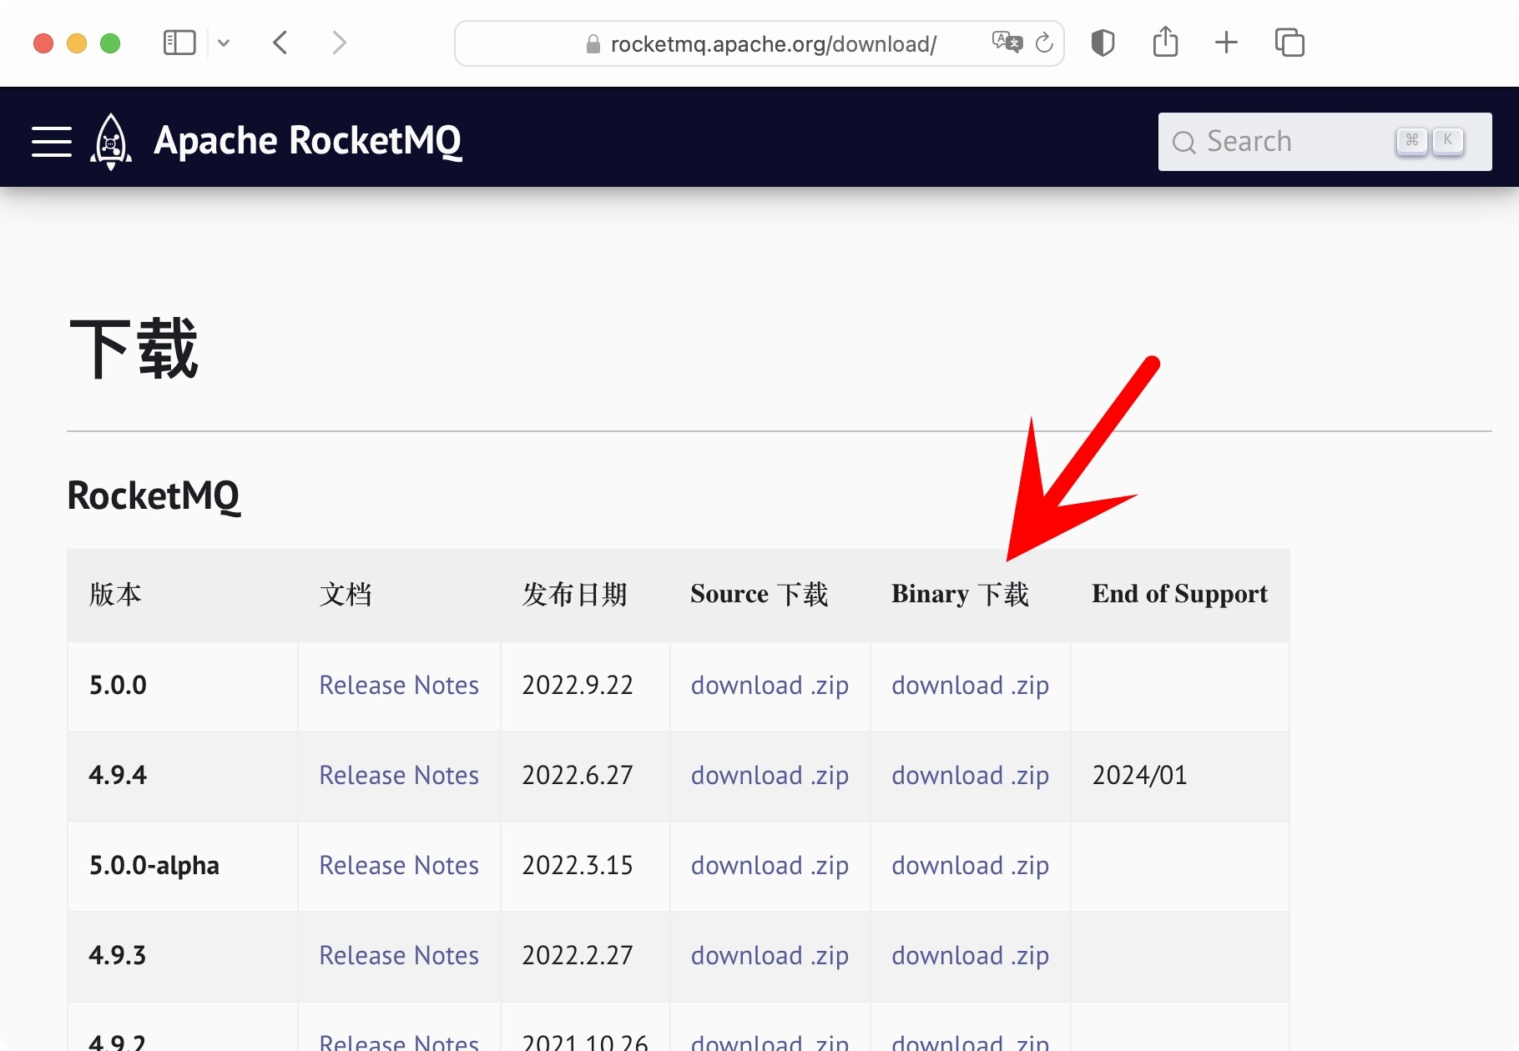The height and width of the screenshot is (1051, 1519).
Task: Click the translate page icon
Action: (x=1007, y=42)
